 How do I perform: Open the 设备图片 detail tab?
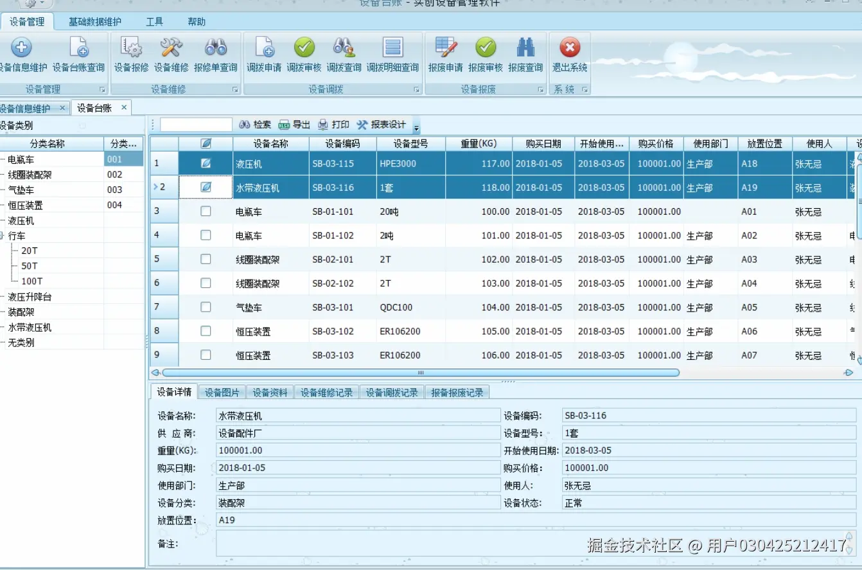point(221,391)
